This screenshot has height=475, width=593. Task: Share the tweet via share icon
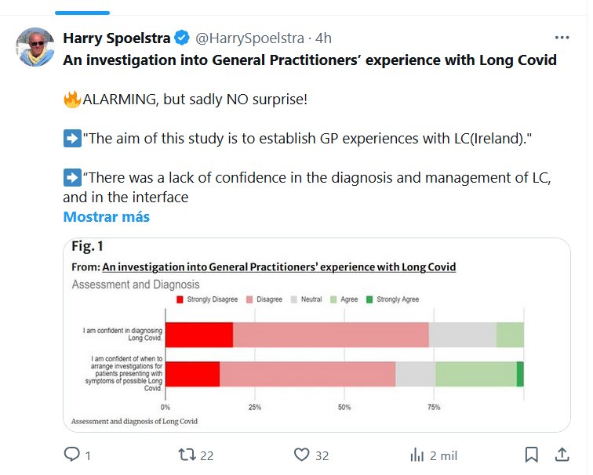562,455
